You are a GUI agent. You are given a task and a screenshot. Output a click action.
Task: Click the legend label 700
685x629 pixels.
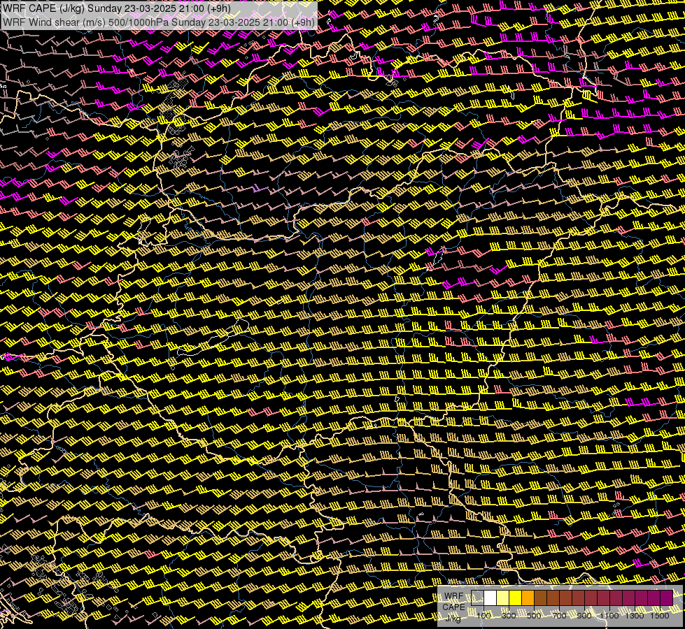pyautogui.click(x=559, y=616)
